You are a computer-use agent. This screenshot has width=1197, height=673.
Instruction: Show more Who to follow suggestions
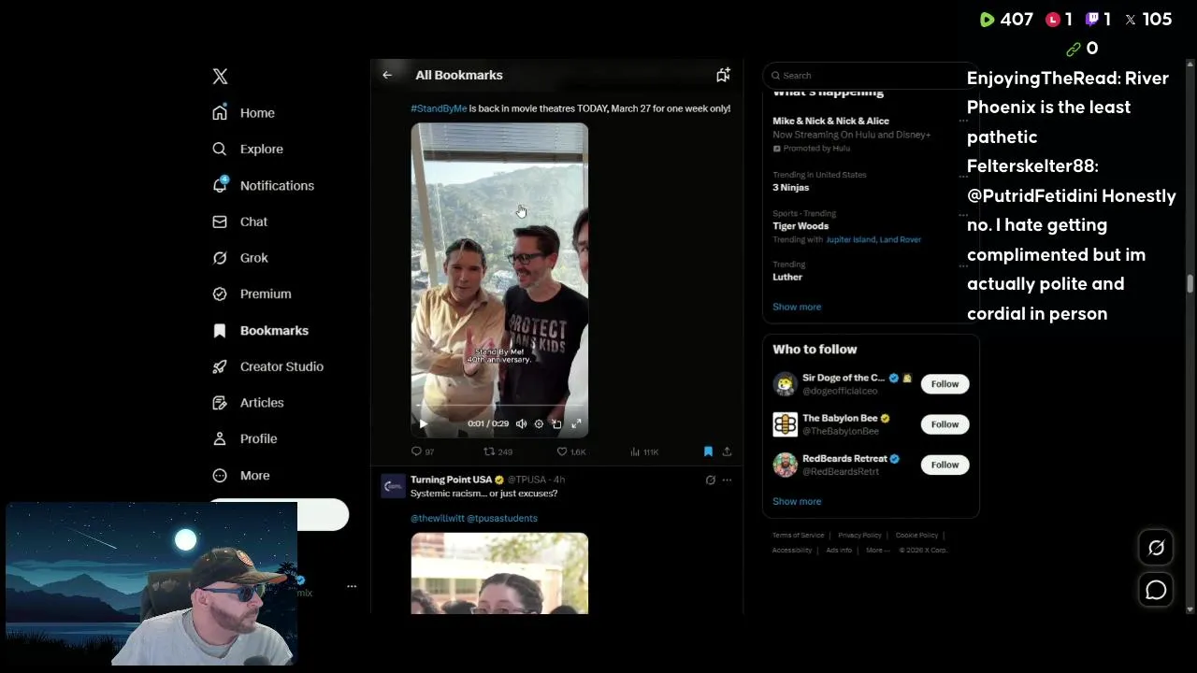point(797,501)
